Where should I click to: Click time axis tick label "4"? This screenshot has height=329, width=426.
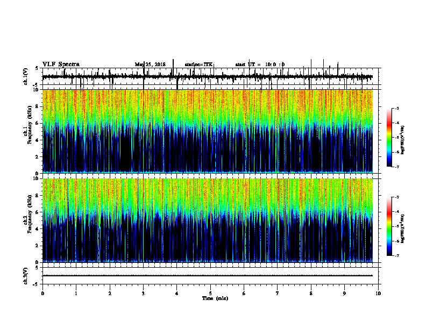click(x=177, y=294)
